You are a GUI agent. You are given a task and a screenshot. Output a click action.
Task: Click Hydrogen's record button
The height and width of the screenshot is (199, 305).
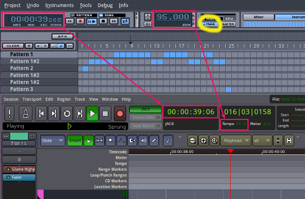(x=80, y=21)
